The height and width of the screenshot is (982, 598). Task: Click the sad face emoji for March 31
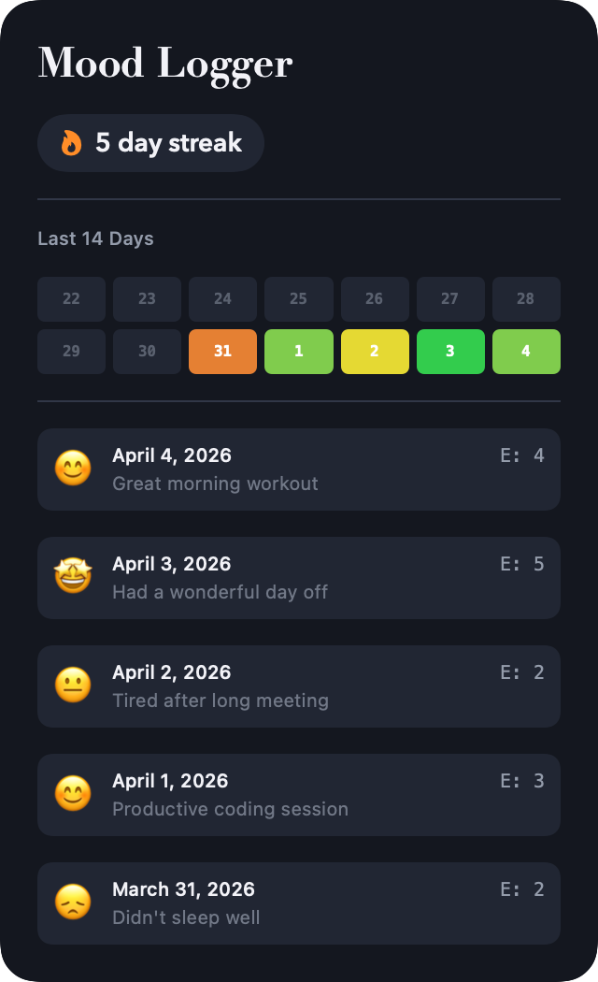pyautogui.click(x=73, y=903)
